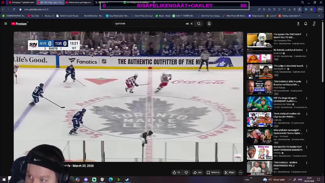Open the Windows notification center icon
The width and height of the screenshot is (325, 183).
coord(318,180)
